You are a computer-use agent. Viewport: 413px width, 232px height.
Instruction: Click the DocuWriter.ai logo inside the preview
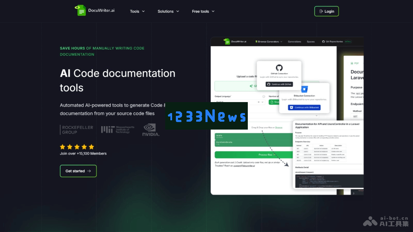coord(235,42)
